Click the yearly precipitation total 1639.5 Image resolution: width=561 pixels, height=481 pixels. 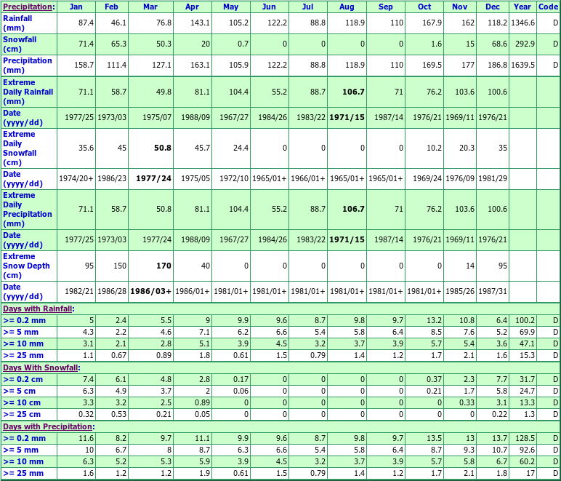[521, 65]
